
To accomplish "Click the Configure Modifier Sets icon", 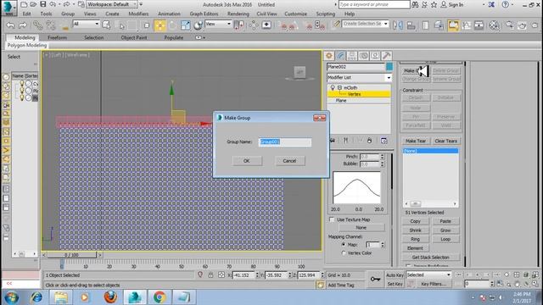I will 383,141.
